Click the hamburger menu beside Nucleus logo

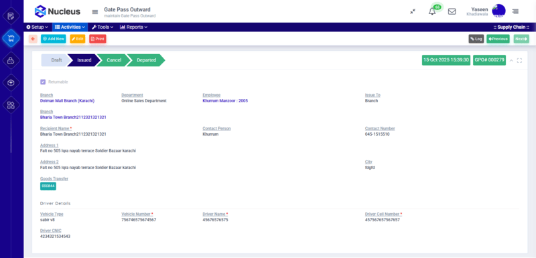tap(95, 12)
